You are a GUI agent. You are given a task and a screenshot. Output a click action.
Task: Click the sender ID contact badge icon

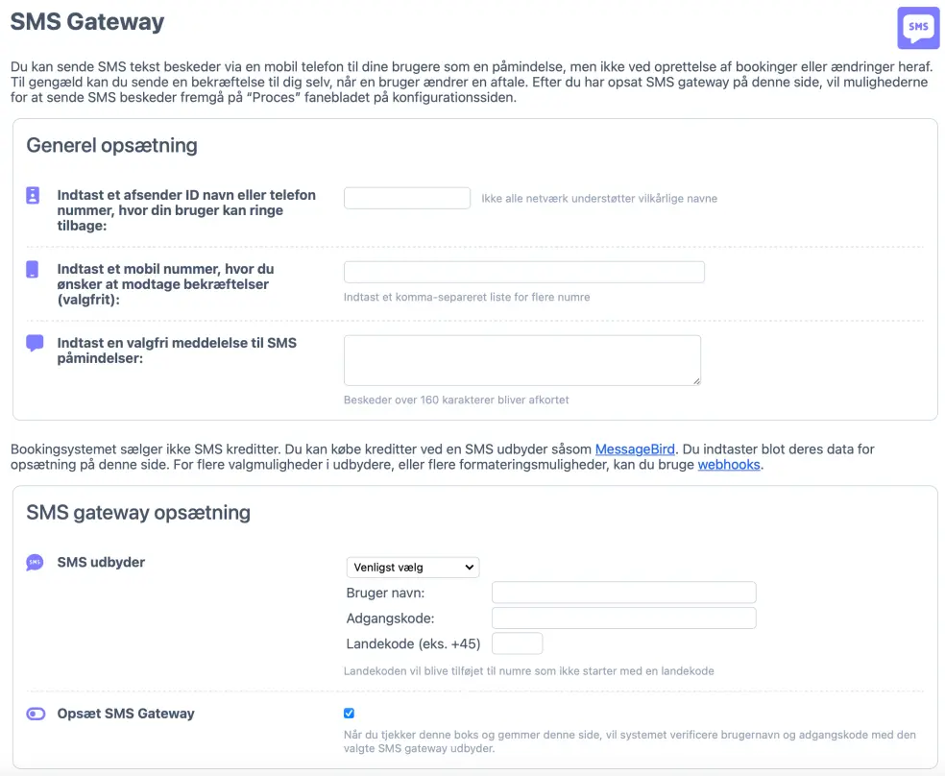tap(34, 195)
